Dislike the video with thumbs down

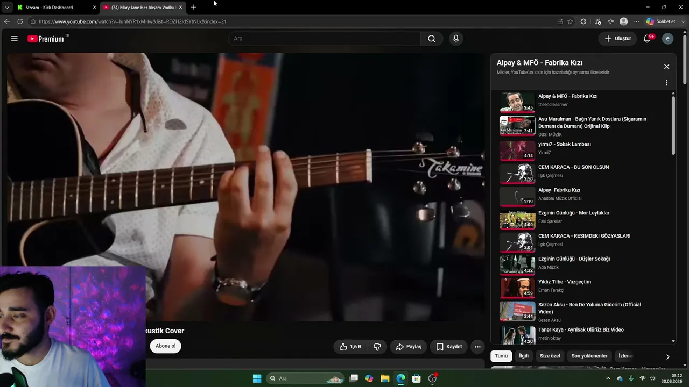click(377, 347)
